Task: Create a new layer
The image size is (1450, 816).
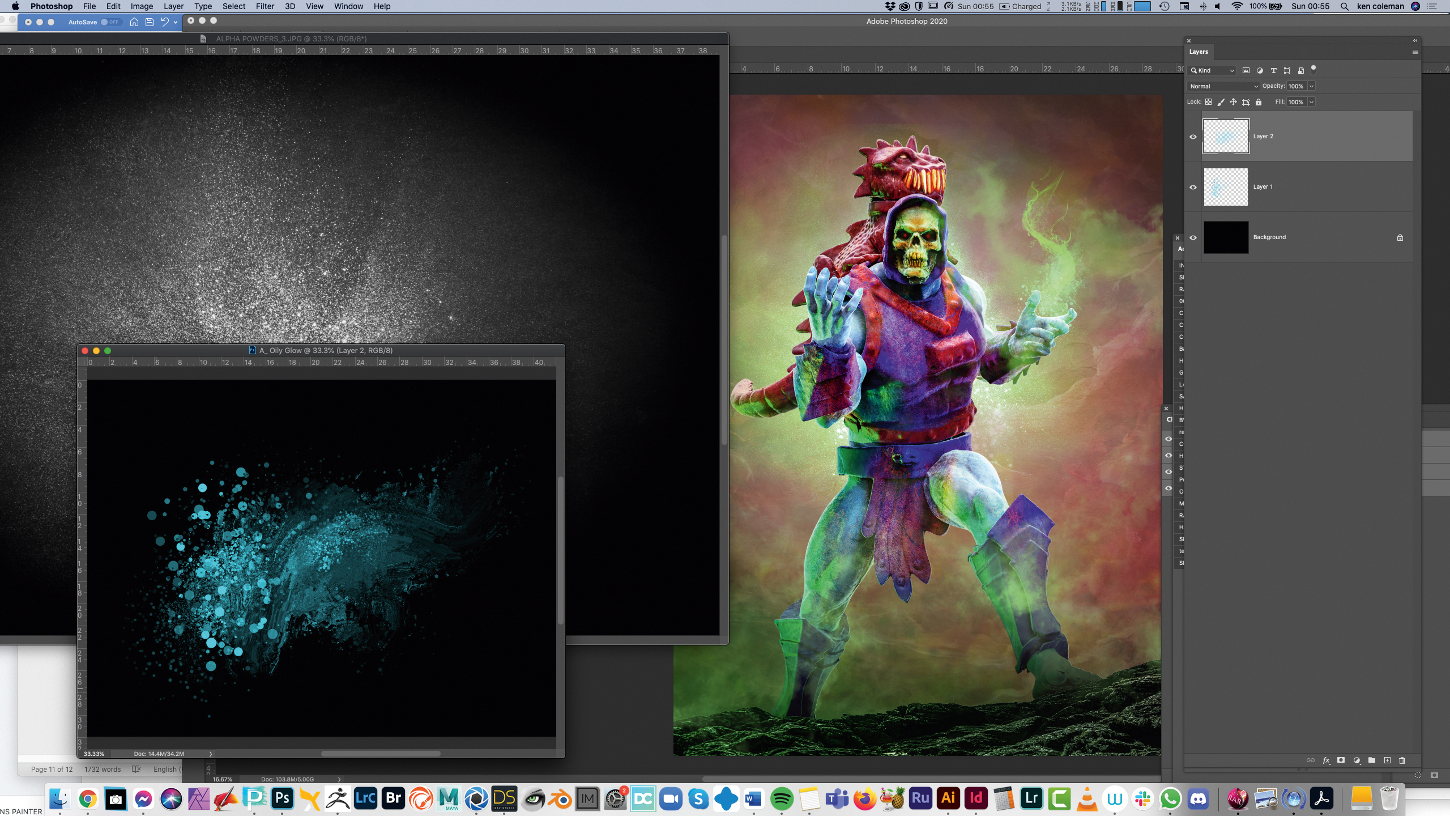Action: pos(1387,760)
